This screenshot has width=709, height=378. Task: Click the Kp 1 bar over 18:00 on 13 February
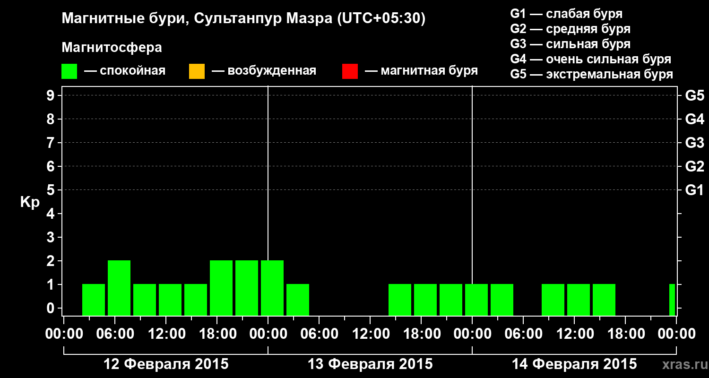coord(425,300)
